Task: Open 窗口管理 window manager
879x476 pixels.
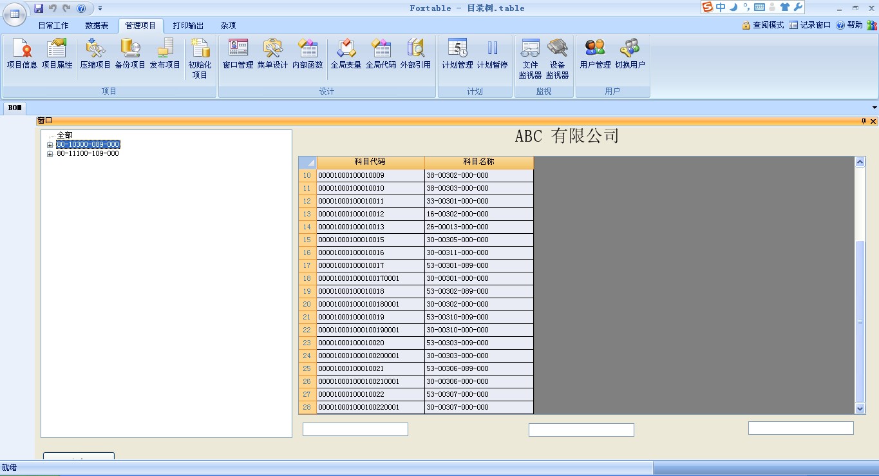Action: coord(238,53)
